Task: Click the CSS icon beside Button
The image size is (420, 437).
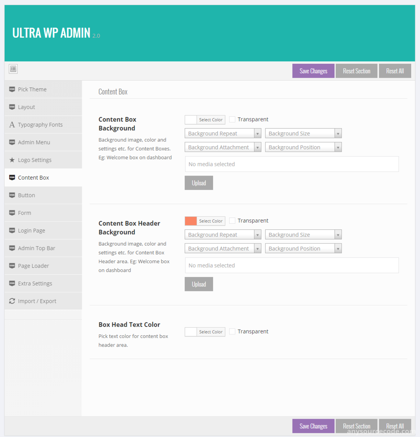Action: 12,195
